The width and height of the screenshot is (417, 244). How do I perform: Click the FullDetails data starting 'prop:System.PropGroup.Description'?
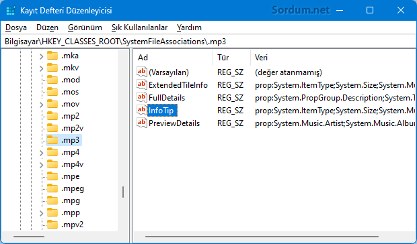tap(335, 98)
